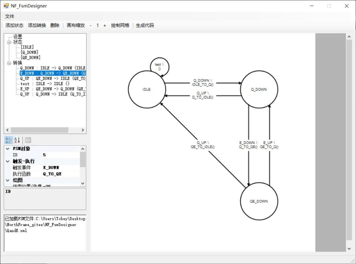Click the canvas vertical scrollbar thumb
Image resolution: width=356 pixels, height=264 pixels.
[349, 140]
